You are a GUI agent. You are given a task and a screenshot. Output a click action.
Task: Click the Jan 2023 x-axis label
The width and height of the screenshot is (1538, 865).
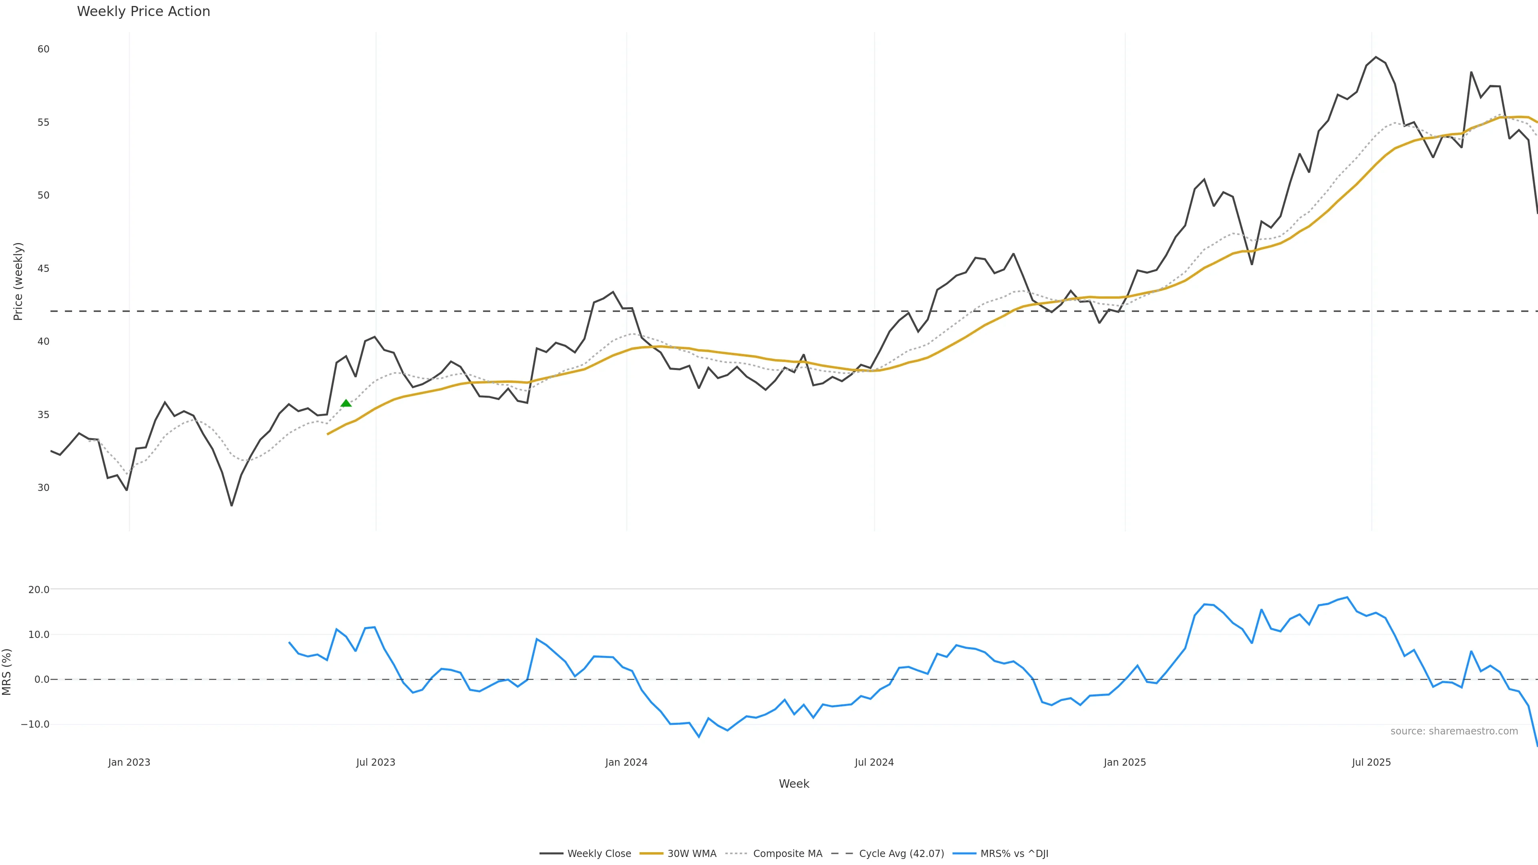[x=129, y=762]
